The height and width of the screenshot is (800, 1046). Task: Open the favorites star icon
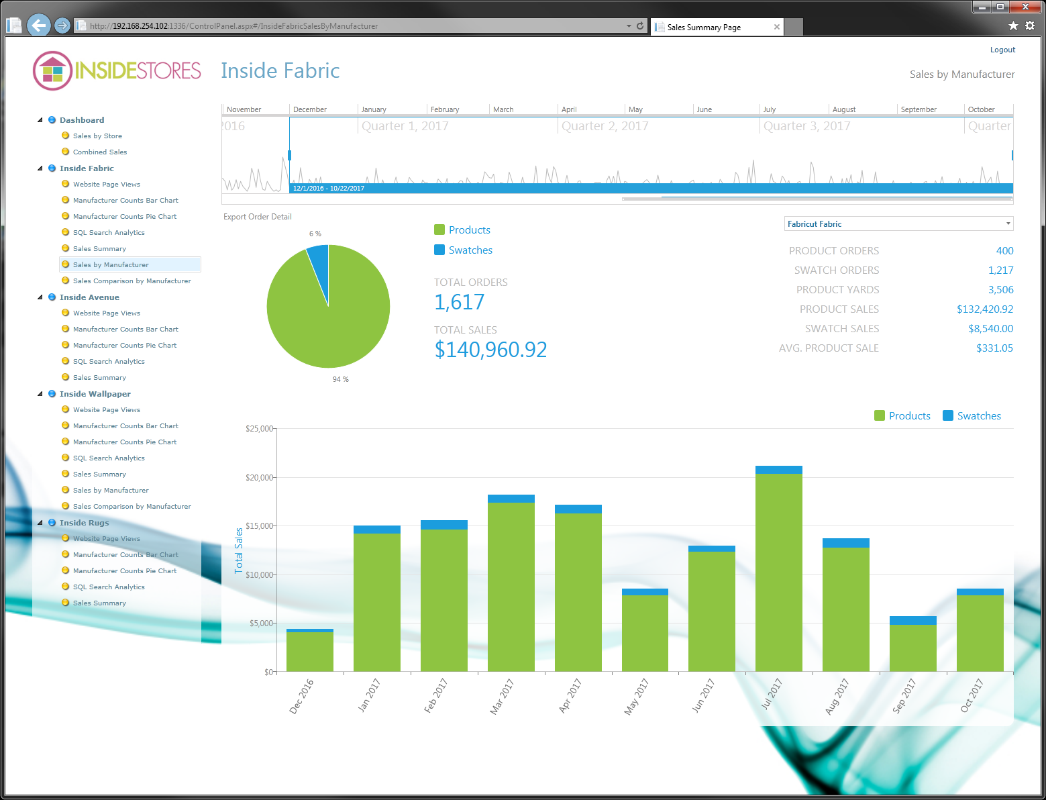(x=1013, y=26)
